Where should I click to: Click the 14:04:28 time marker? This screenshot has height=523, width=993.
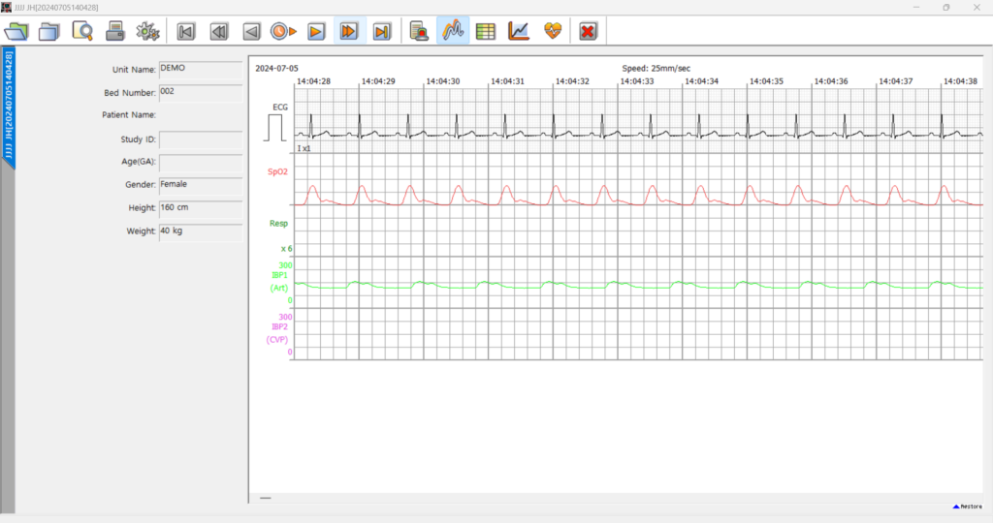tap(313, 81)
